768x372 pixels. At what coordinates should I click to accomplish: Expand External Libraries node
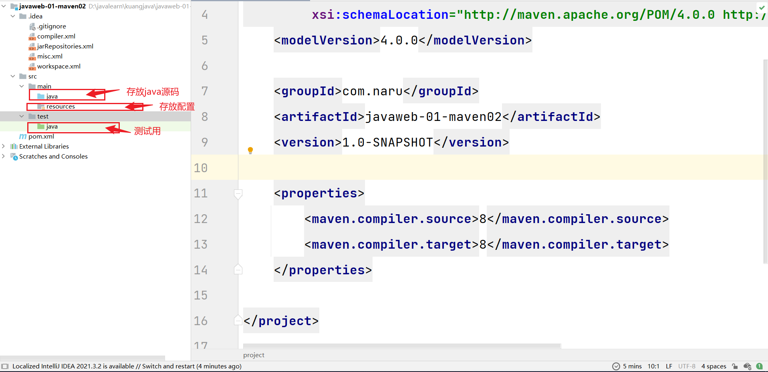click(4, 147)
